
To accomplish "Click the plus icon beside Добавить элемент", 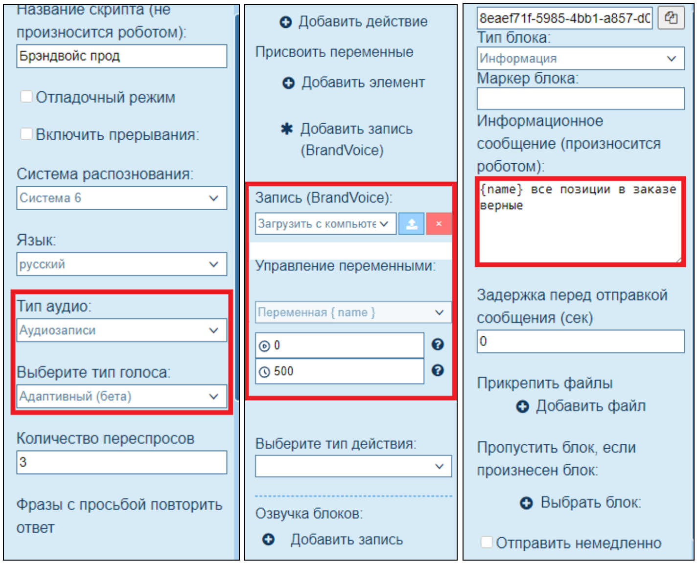I will pos(289,83).
